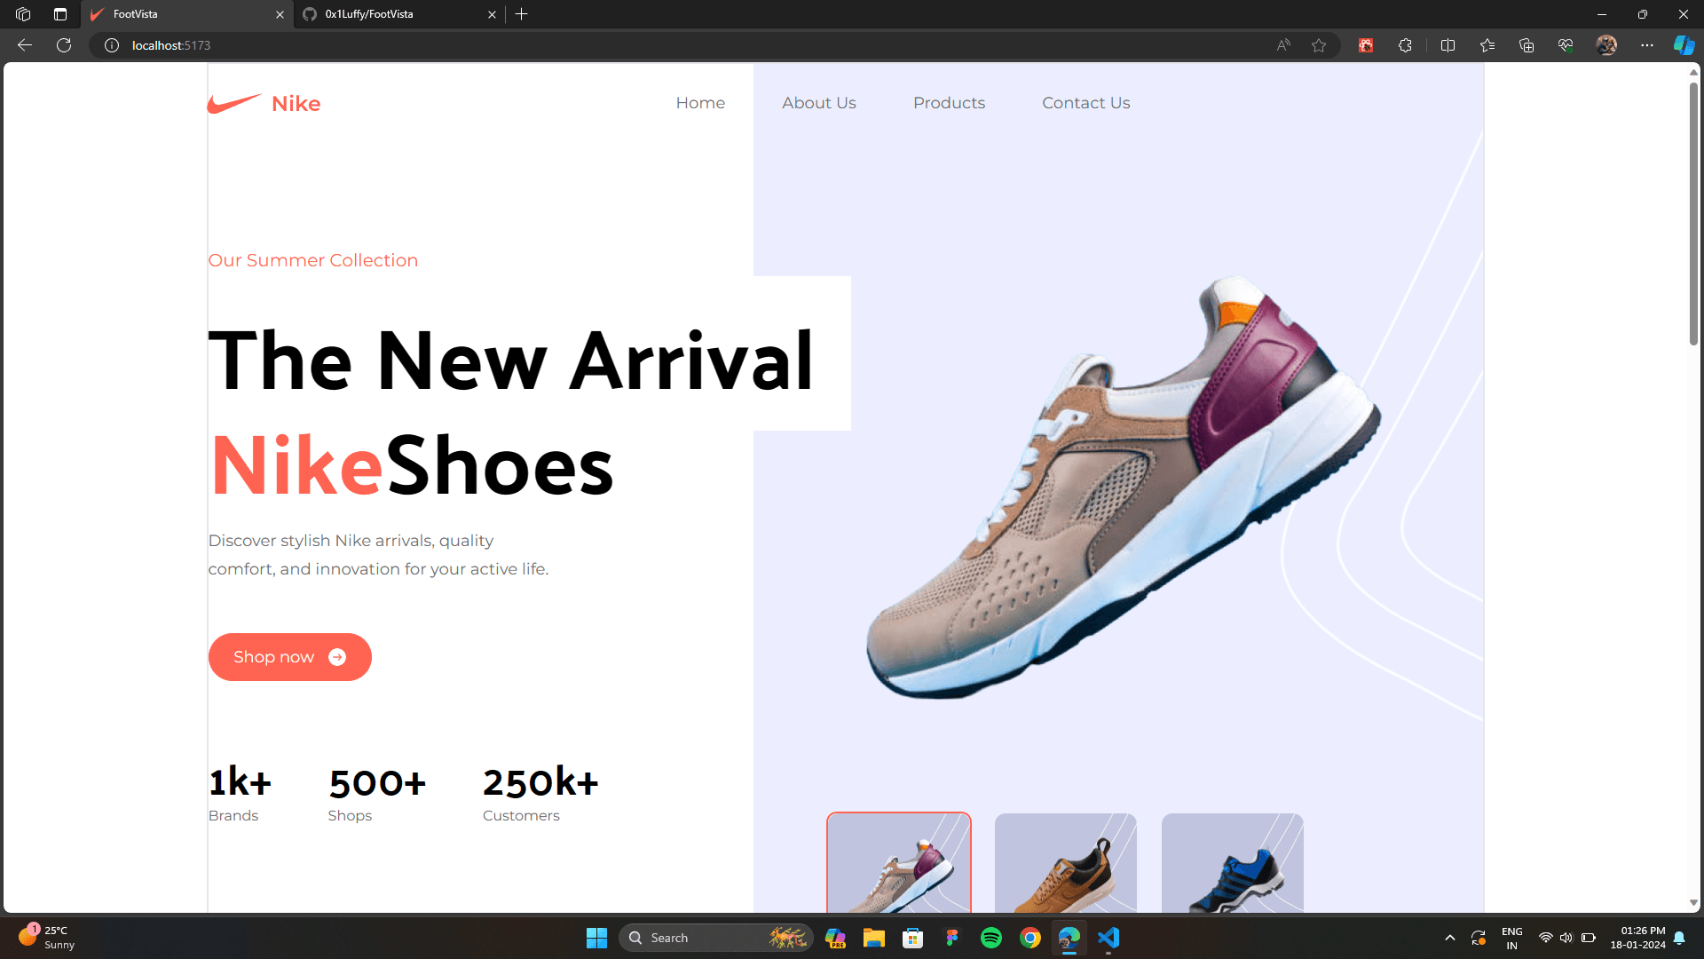
Task: Select the blue shoe thumbnail
Action: 1232,863
